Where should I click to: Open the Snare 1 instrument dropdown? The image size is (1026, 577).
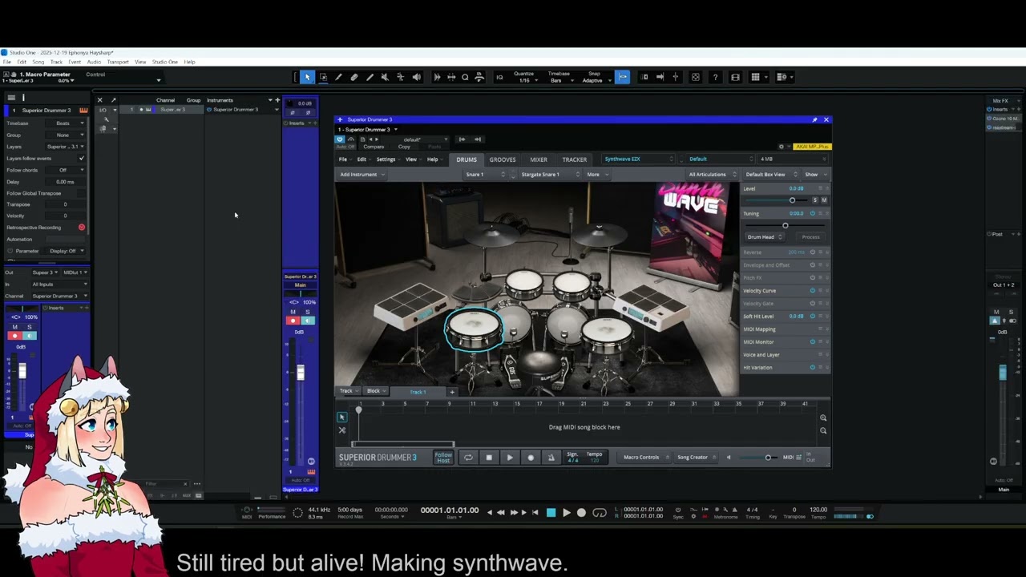tap(486, 175)
